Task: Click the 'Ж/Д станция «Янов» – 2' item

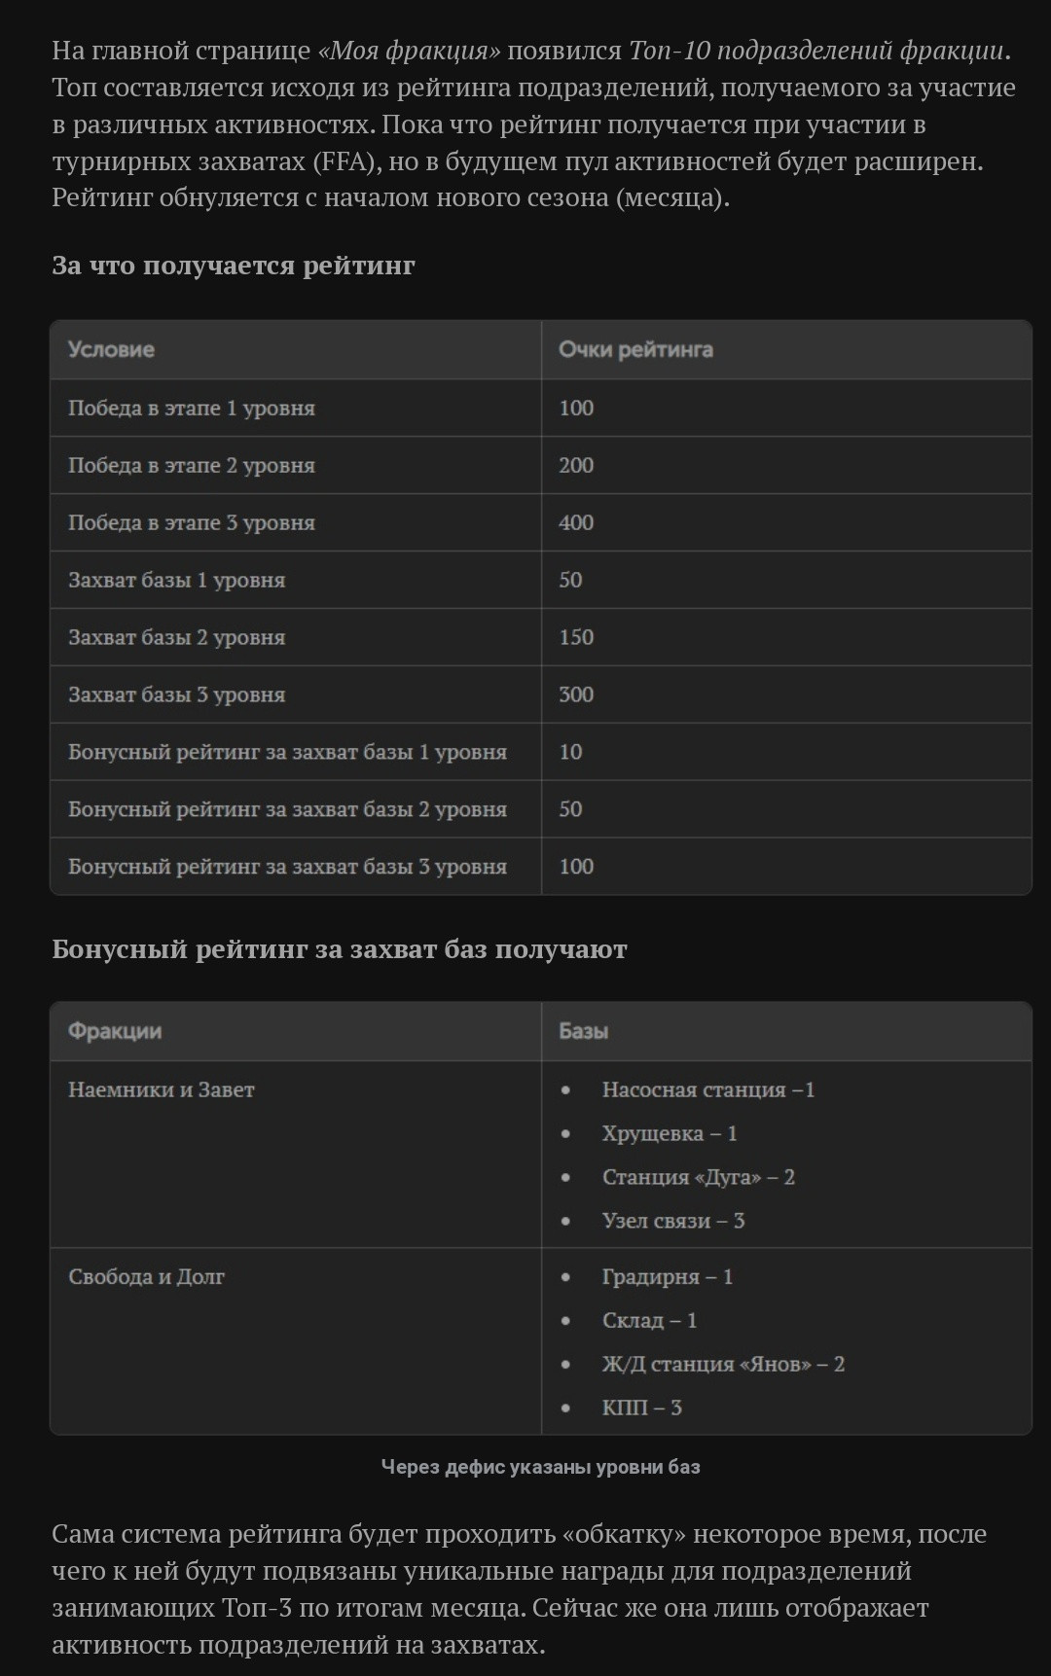Action: (723, 1364)
